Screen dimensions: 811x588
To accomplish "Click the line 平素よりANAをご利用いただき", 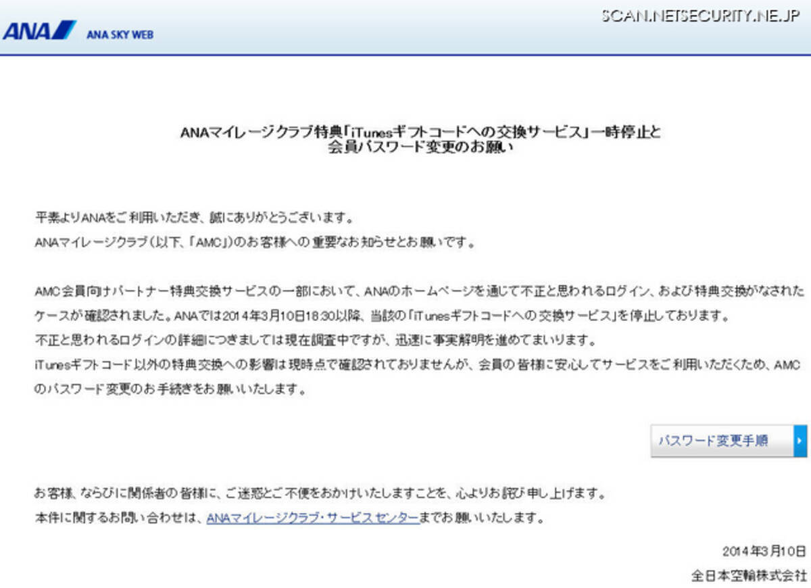I will (x=194, y=218).
